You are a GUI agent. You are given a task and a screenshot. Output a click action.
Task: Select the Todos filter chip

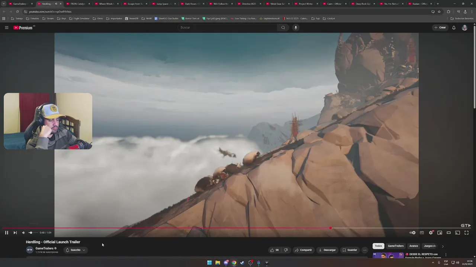(x=378, y=246)
